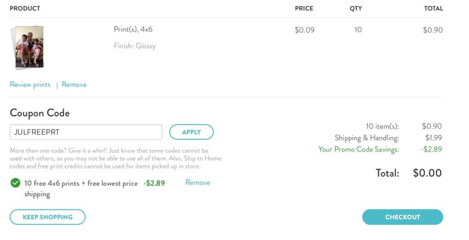Click the green checkmark promo applied icon
Screen dimensions: 469x240
[x=15, y=183]
